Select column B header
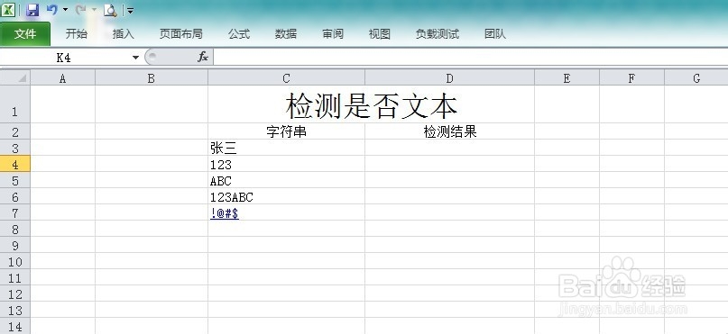 tap(152, 78)
